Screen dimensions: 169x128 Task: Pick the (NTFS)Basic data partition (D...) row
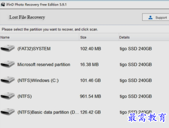point(84,112)
